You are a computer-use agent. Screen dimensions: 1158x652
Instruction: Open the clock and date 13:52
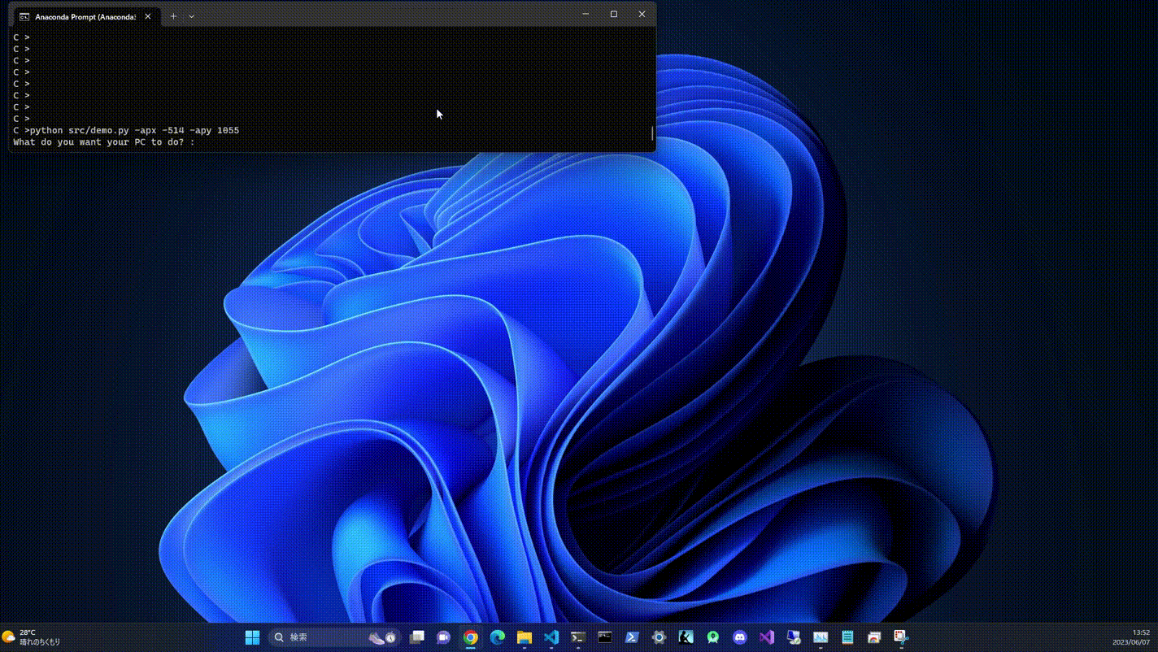(1133, 637)
